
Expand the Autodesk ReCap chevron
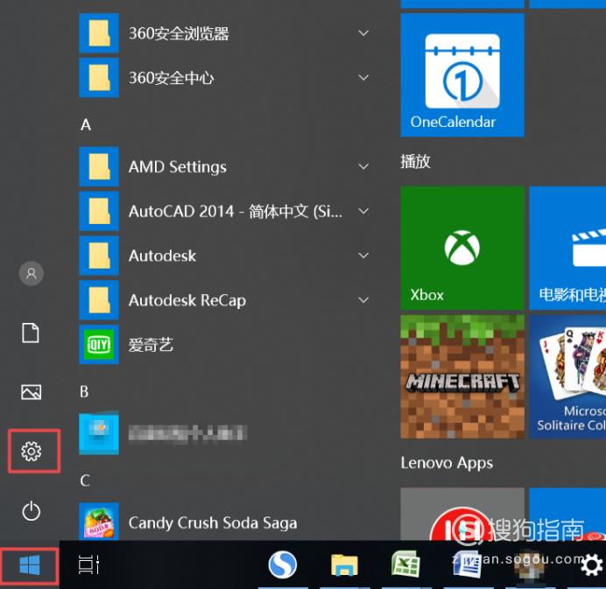point(363,299)
